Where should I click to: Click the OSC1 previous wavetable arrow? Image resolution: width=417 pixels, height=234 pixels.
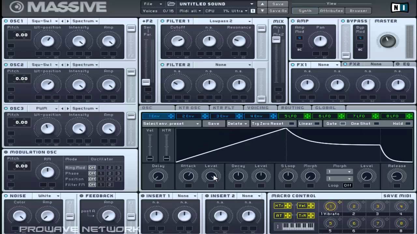click(x=63, y=21)
